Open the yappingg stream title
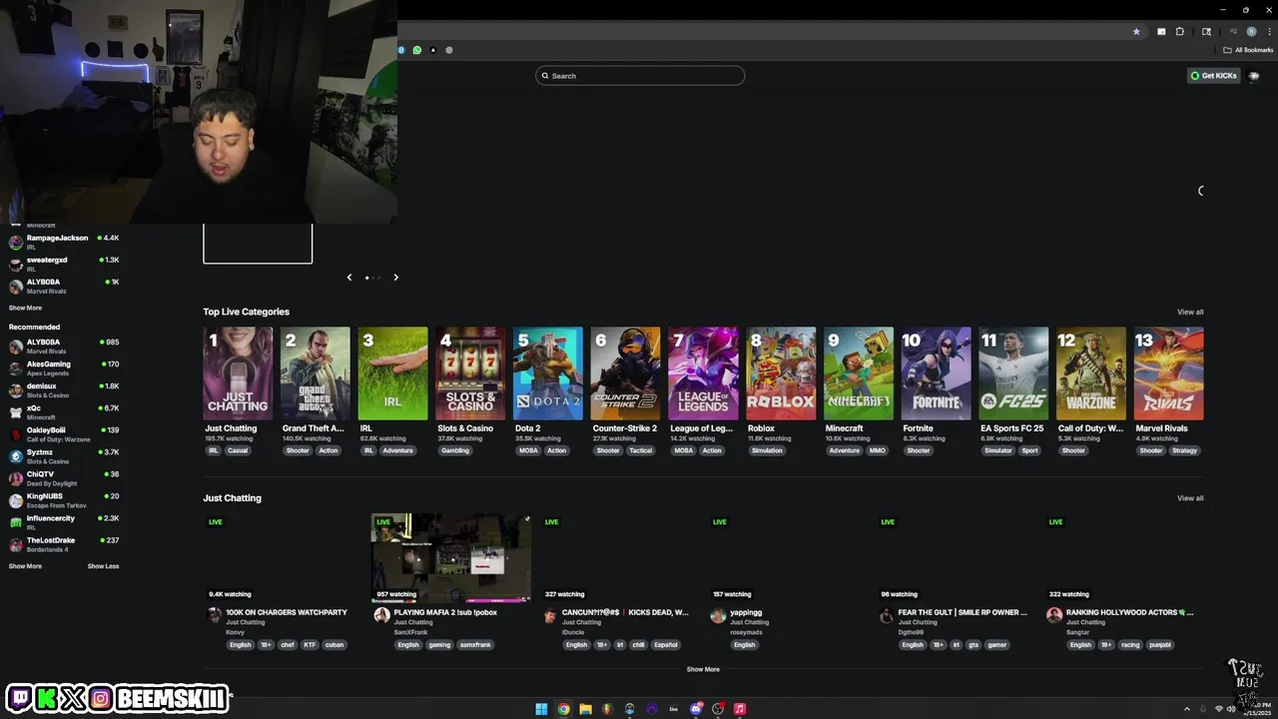The width and height of the screenshot is (1278, 719). [x=746, y=612]
